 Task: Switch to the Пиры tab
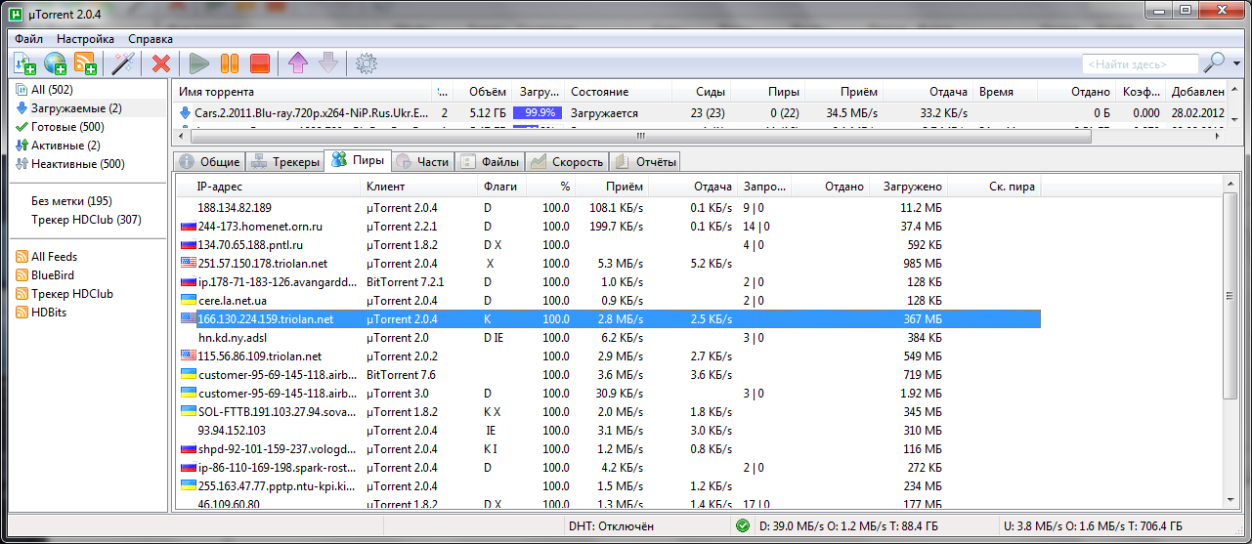point(357,161)
